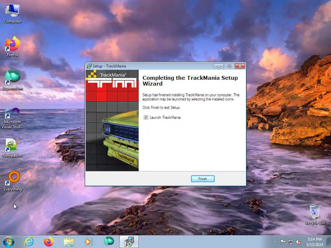
Task: Show hidden system tray icons
Action: click(275, 242)
